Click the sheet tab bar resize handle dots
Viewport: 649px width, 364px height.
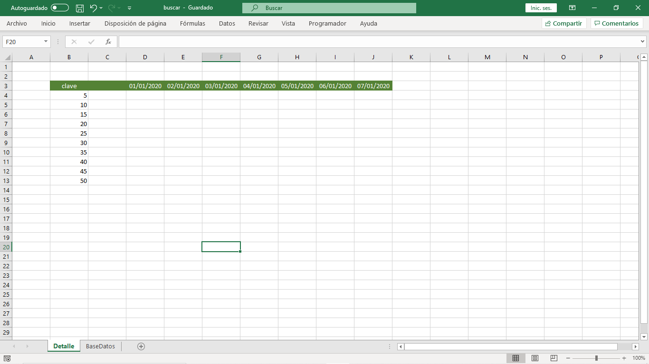click(x=390, y=346)
